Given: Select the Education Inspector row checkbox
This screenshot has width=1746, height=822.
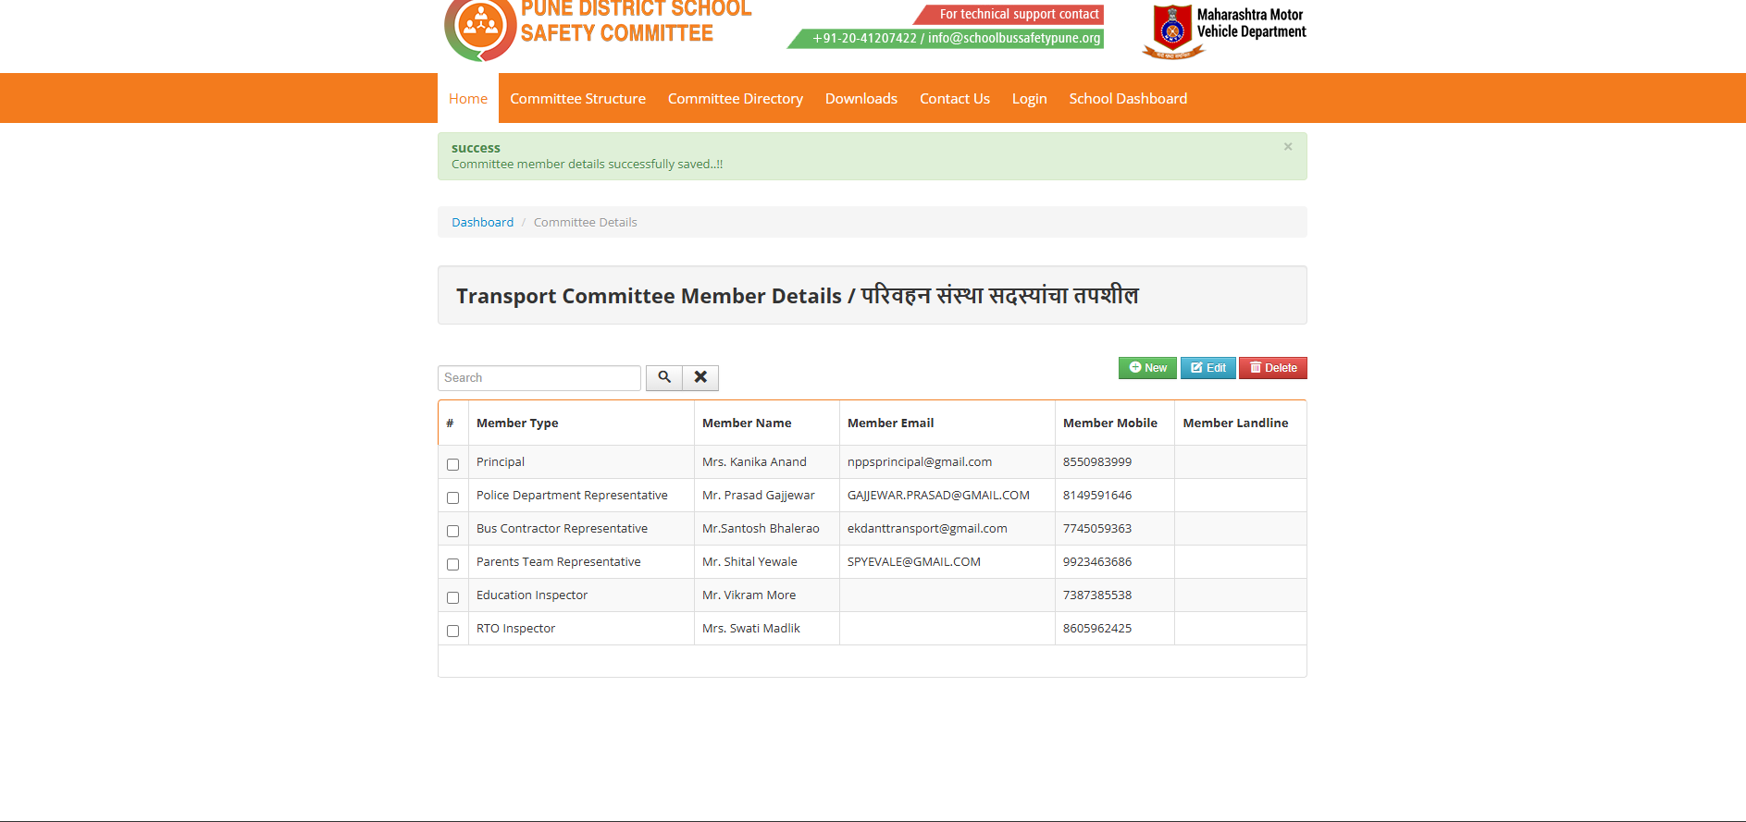Looking at the screenshot, I should click(x=452, y=597).
